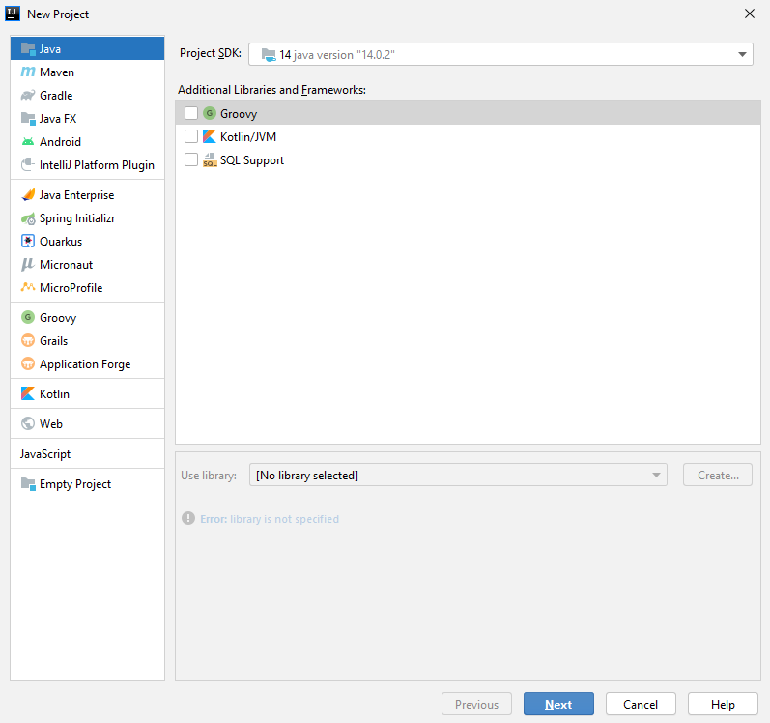Screen dimensions: 770x723
Task: Click the Cancel button
Action: [641, 705]
